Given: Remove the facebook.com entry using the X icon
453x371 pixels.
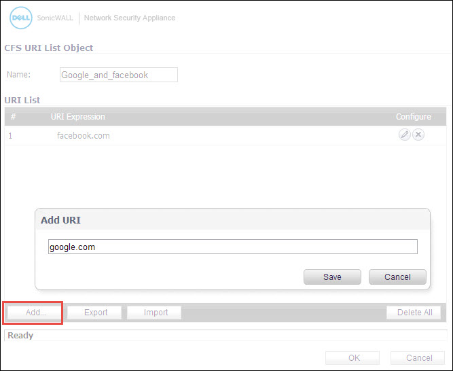Looking at the screenshot, I should pos(418,135).
